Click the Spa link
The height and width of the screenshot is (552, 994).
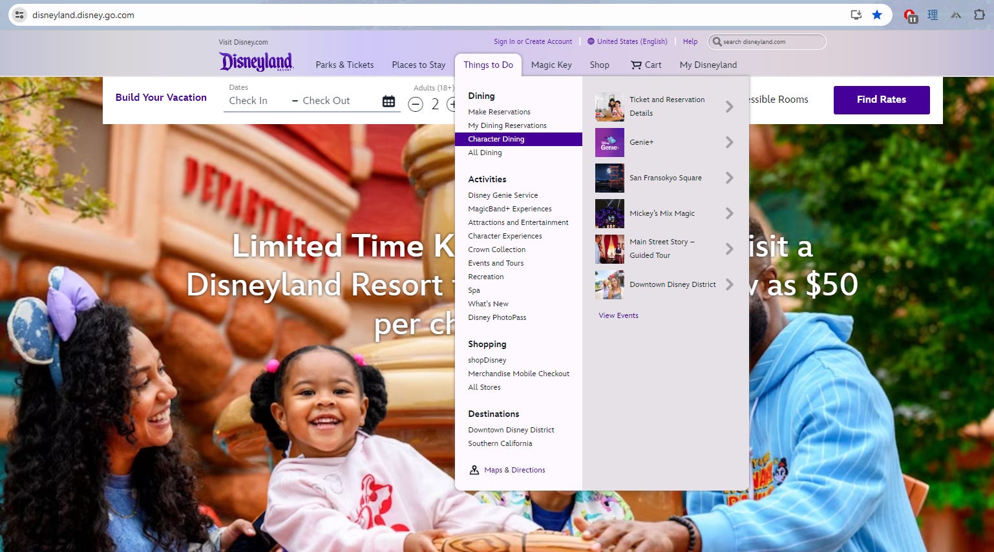[474, 290]
